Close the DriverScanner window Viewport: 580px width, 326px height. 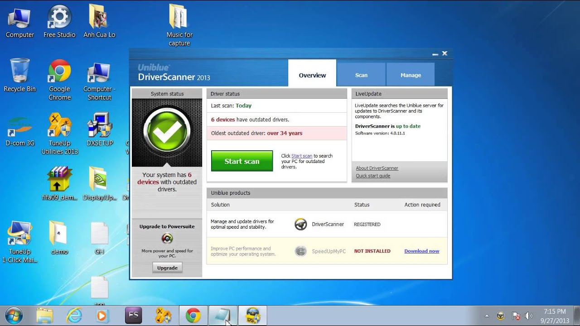(x=445, y=53)
